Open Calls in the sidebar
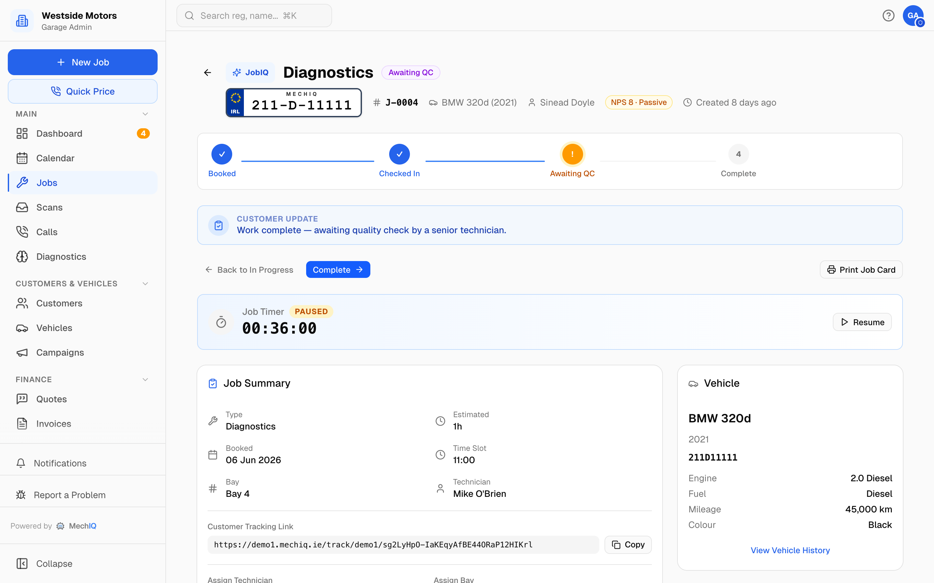The height and width of the screenshot is (583, 934). pos(83,232)
